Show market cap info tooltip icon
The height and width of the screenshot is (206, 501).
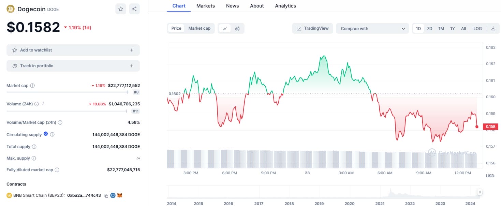pyautogui.click(x=32, y=86)
